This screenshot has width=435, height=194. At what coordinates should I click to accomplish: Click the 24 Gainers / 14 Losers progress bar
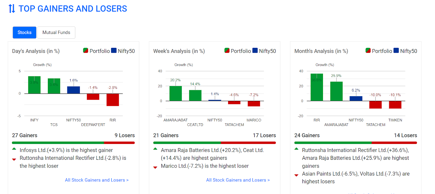tap(356, 143)
